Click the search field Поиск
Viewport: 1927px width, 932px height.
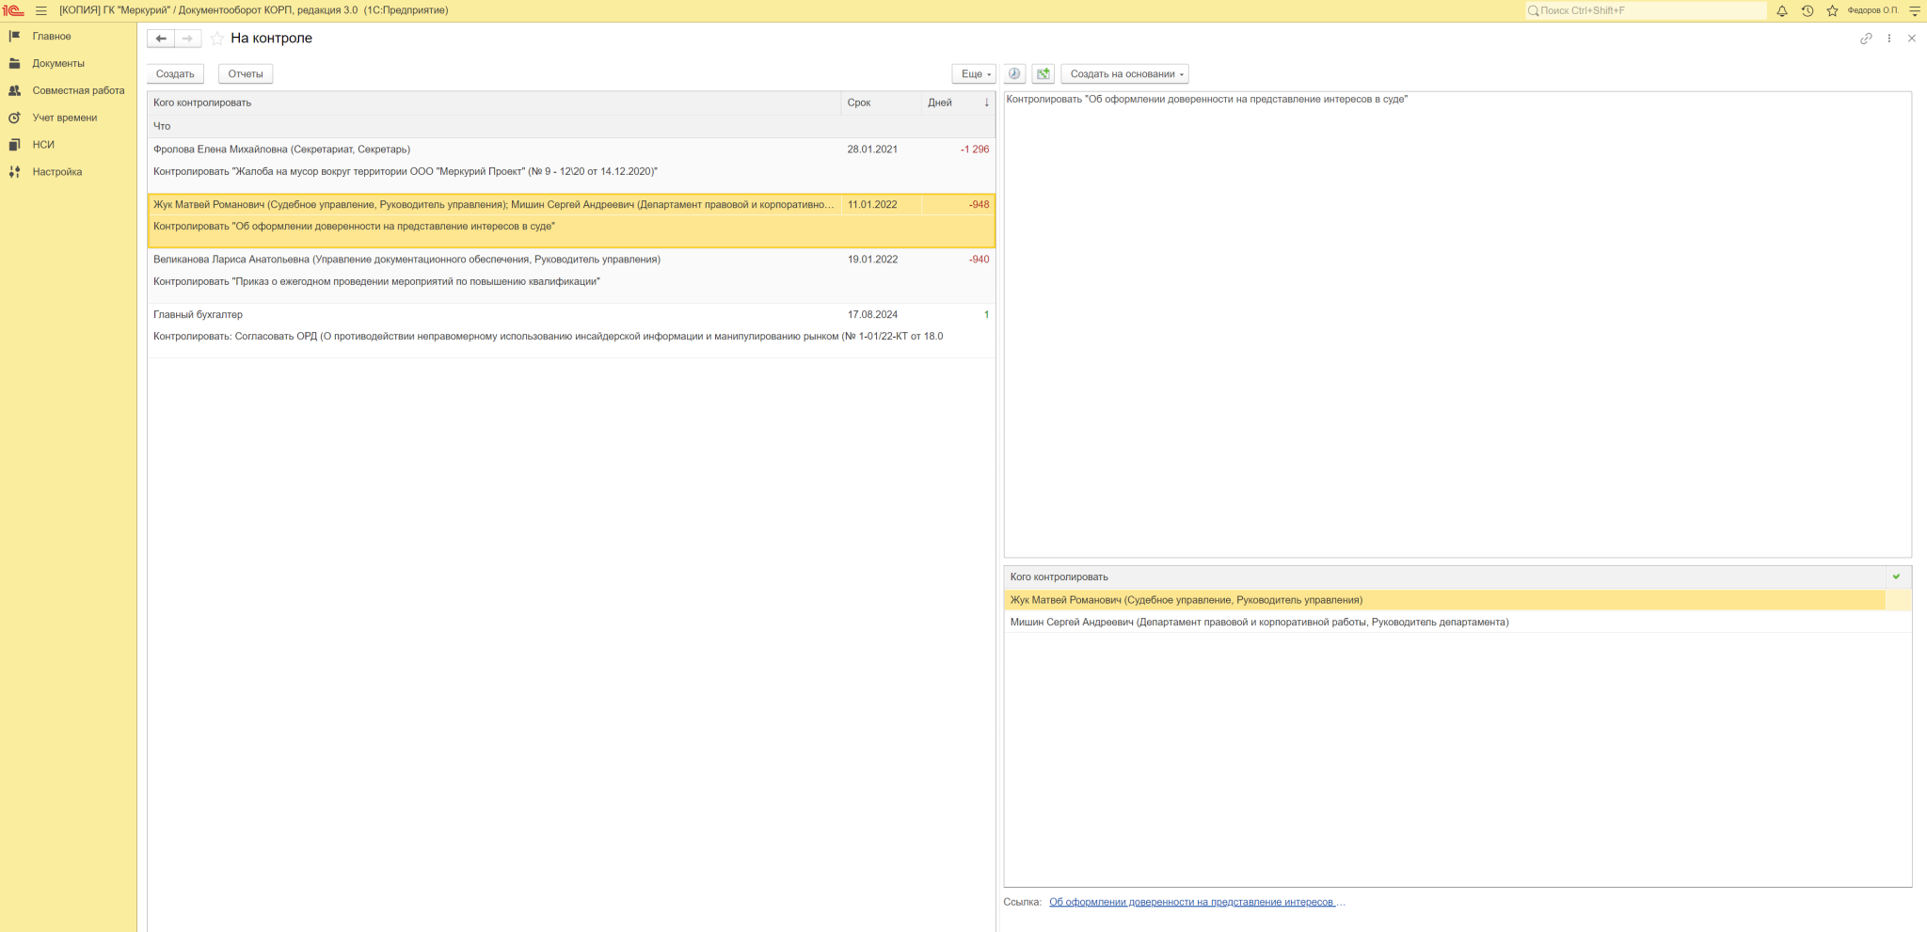1647,11
